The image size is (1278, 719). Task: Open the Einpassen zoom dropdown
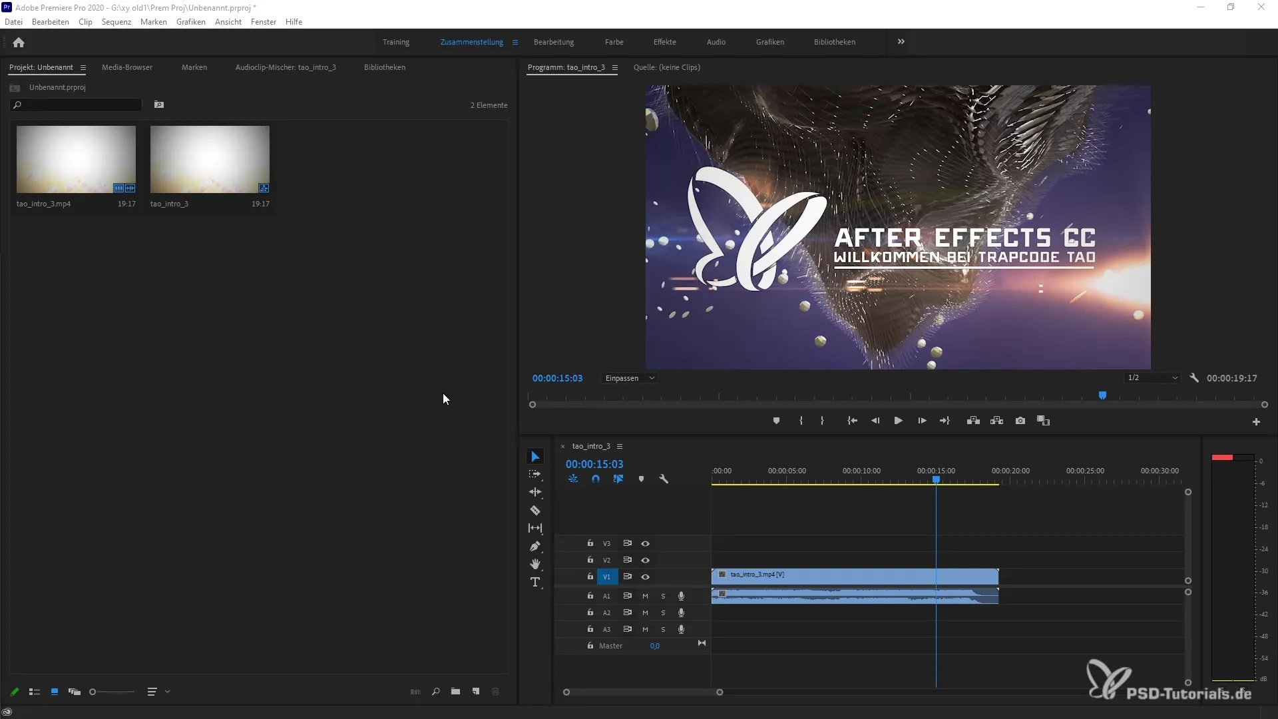click(630, 378)
